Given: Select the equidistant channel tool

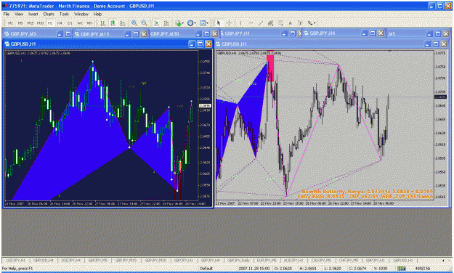Looking at the screenshot, I should (x=270, y=23).
